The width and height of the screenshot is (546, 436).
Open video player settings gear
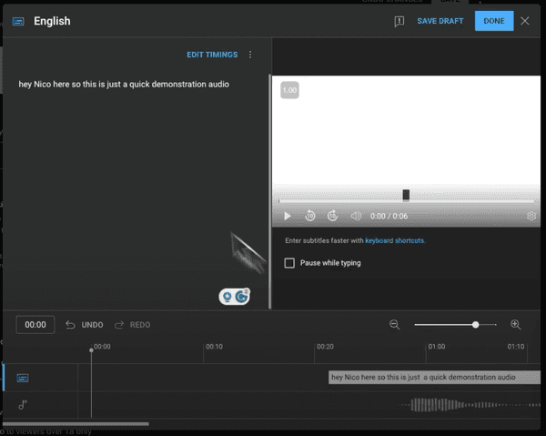click(x=531, y=216)
